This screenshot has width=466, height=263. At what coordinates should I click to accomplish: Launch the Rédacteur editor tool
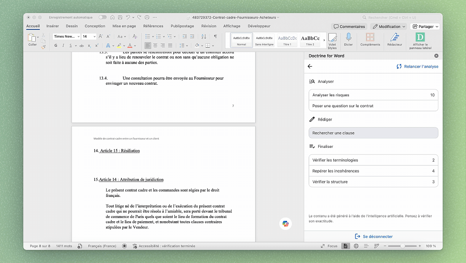395,40
